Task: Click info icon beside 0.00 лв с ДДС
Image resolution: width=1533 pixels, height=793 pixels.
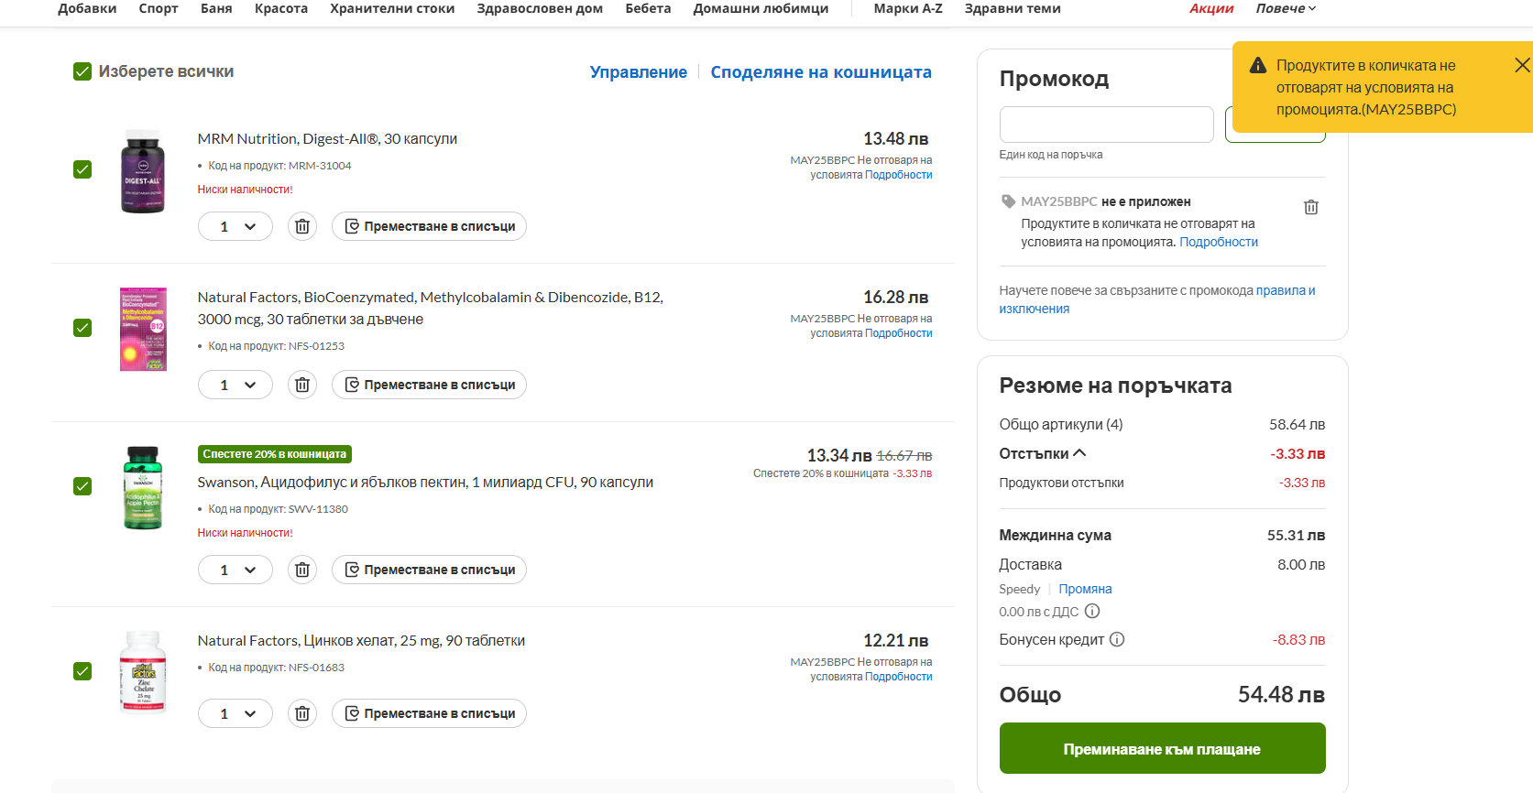Action: (1092, 611)
